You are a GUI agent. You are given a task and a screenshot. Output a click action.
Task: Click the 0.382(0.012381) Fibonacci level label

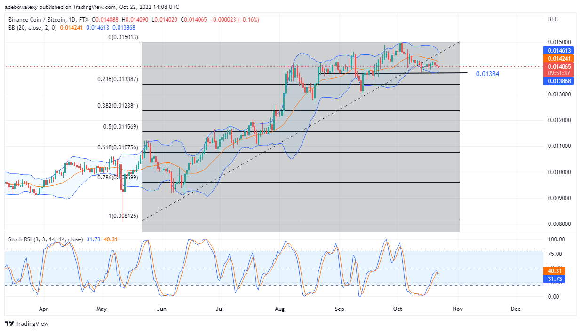118,106
